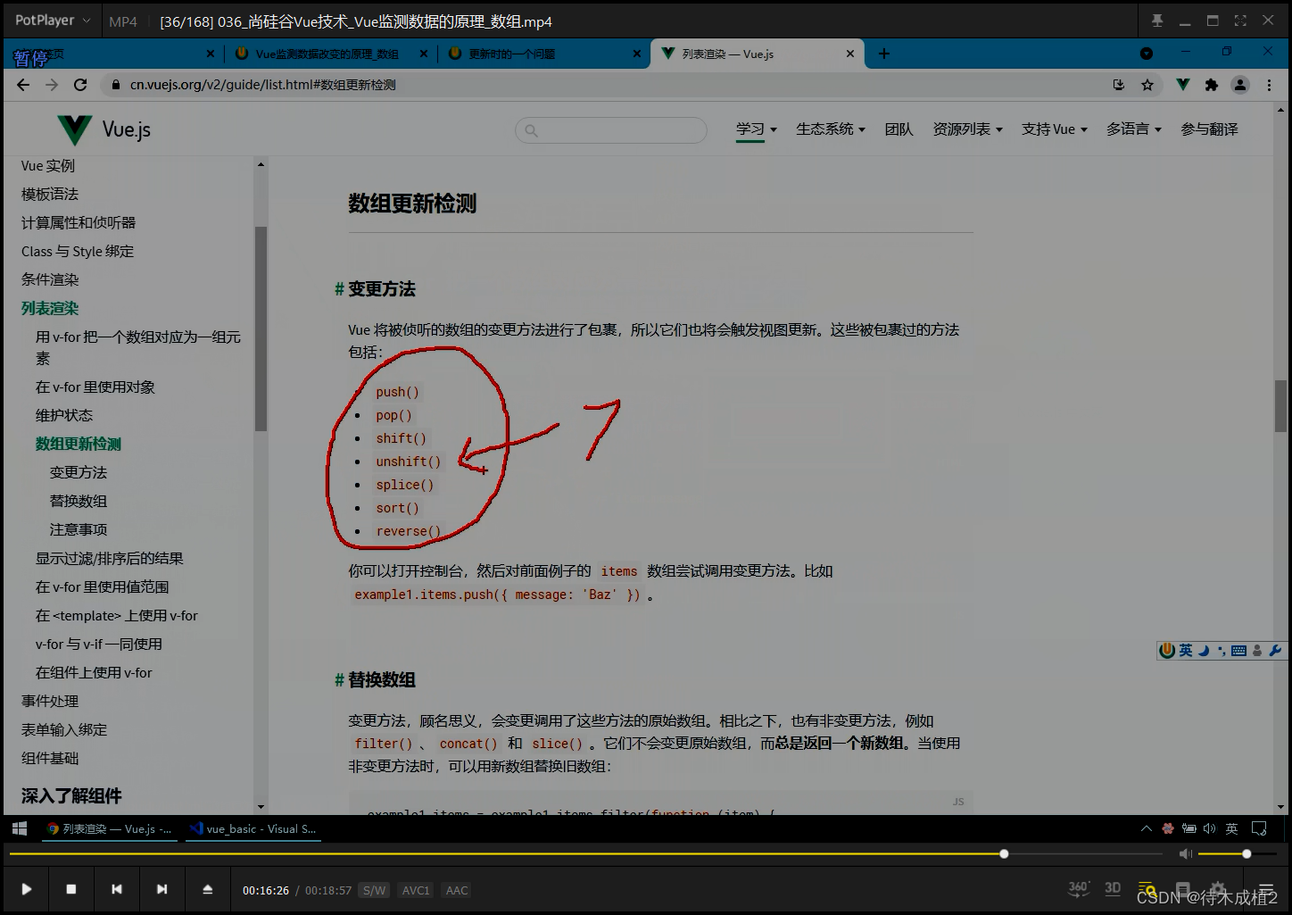This screenshot has height=915, width=1292.
Task: Expand the 多语言 nav dropdown
Action: (x=1133, y=129)
